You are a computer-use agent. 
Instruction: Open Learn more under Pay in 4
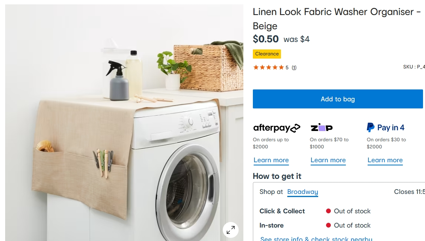click(385, 160)
